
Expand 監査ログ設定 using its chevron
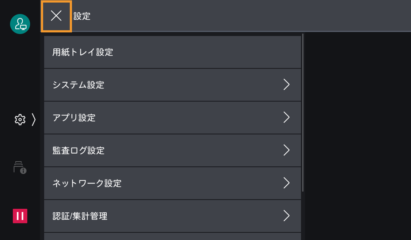(x=286, y=150)
